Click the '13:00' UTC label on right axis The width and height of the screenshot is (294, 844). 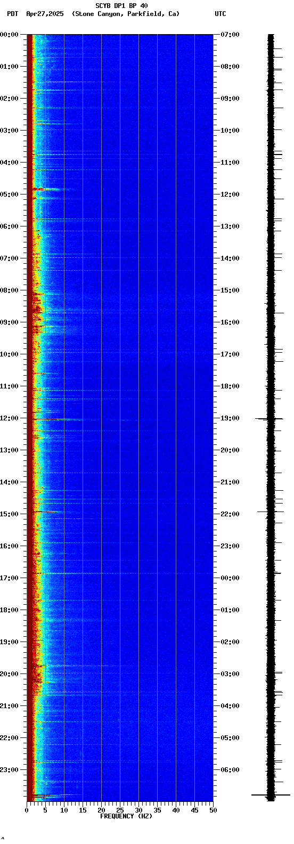click(x=230, y=226)
